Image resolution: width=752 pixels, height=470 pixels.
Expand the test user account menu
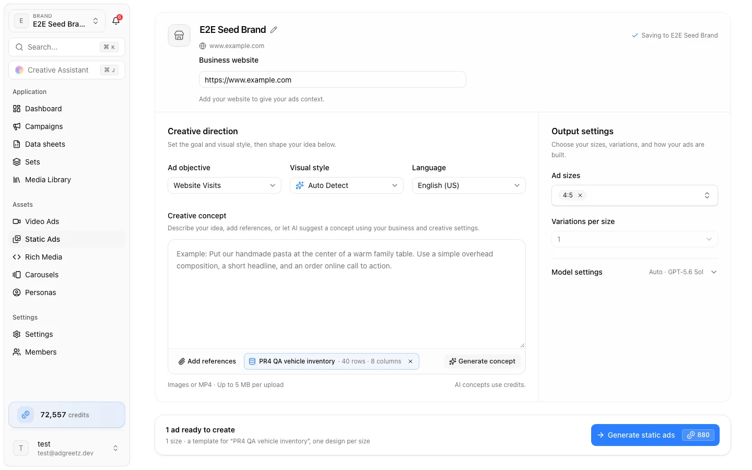67,448
